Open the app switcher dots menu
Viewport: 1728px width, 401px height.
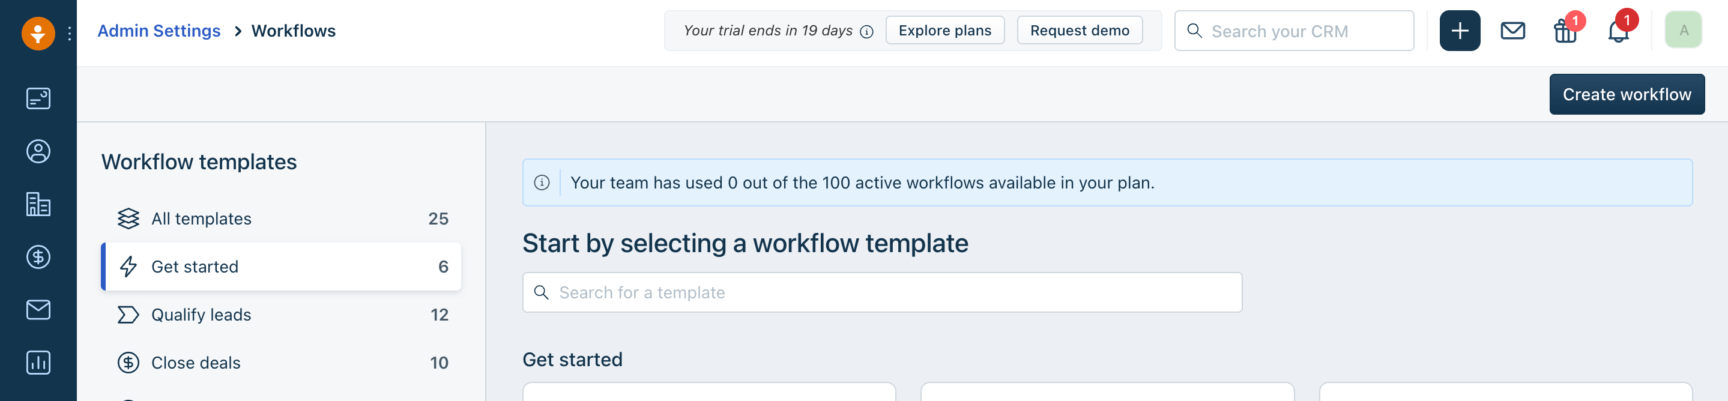(x=69, y=33)
